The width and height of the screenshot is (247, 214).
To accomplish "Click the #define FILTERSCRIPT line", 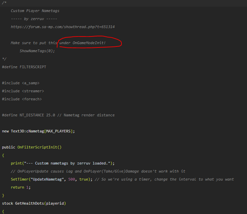I will (24, 67).
